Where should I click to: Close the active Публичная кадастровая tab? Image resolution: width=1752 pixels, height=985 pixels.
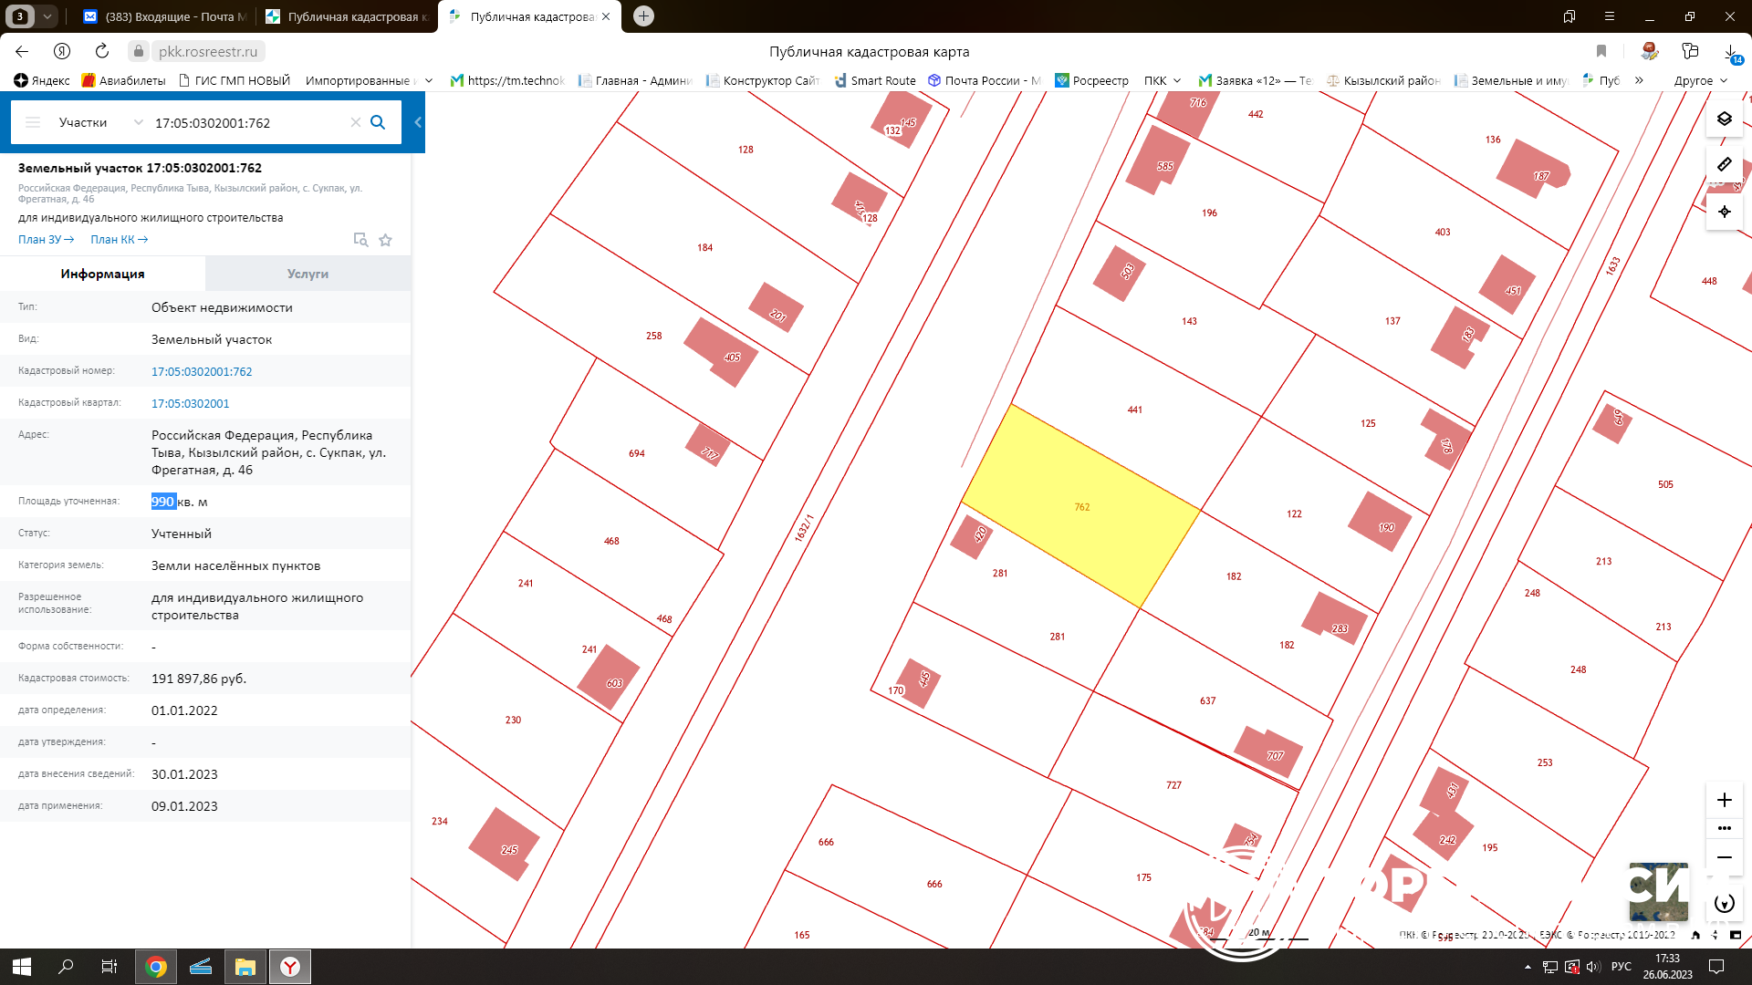[606, 16]
